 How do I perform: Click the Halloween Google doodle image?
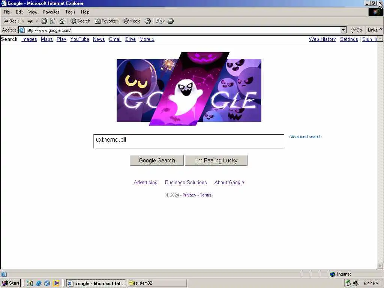tap(189, 88)
